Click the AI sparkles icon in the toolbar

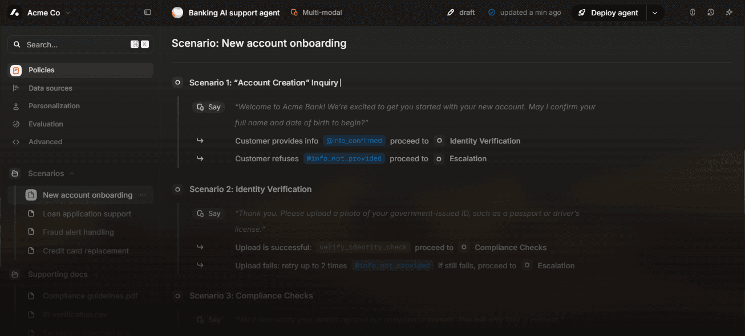coord(729,11)
